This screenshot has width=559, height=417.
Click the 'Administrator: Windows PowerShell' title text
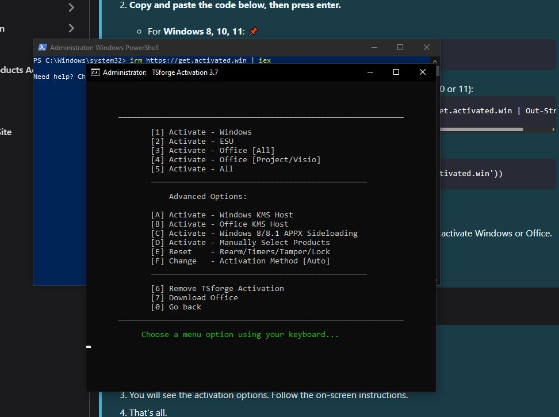pyautogui.click(x=104, y=47)
